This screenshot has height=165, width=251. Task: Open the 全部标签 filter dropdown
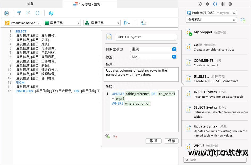tap(211, 20)
